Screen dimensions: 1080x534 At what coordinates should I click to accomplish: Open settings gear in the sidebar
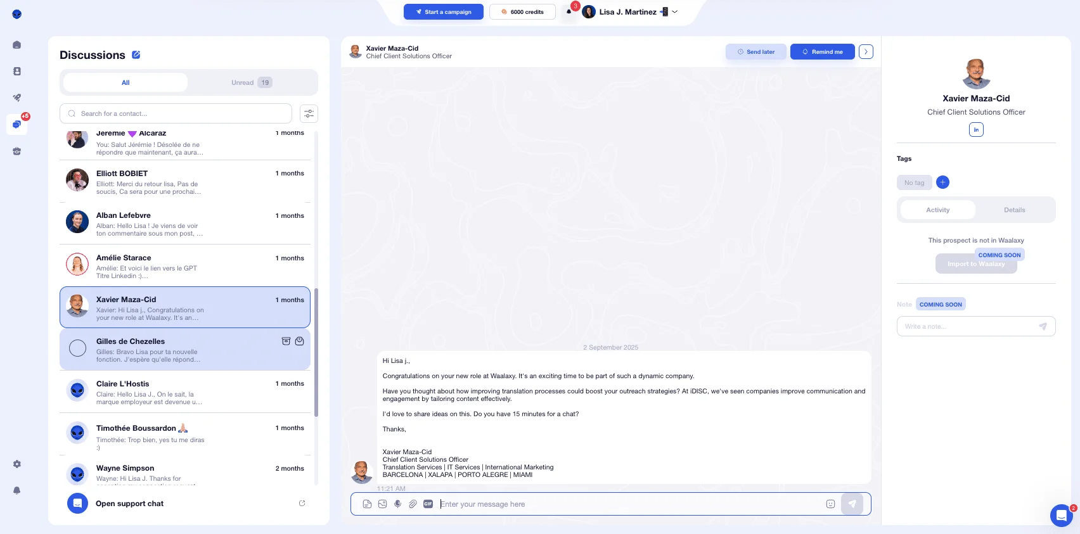click(17, 464)
